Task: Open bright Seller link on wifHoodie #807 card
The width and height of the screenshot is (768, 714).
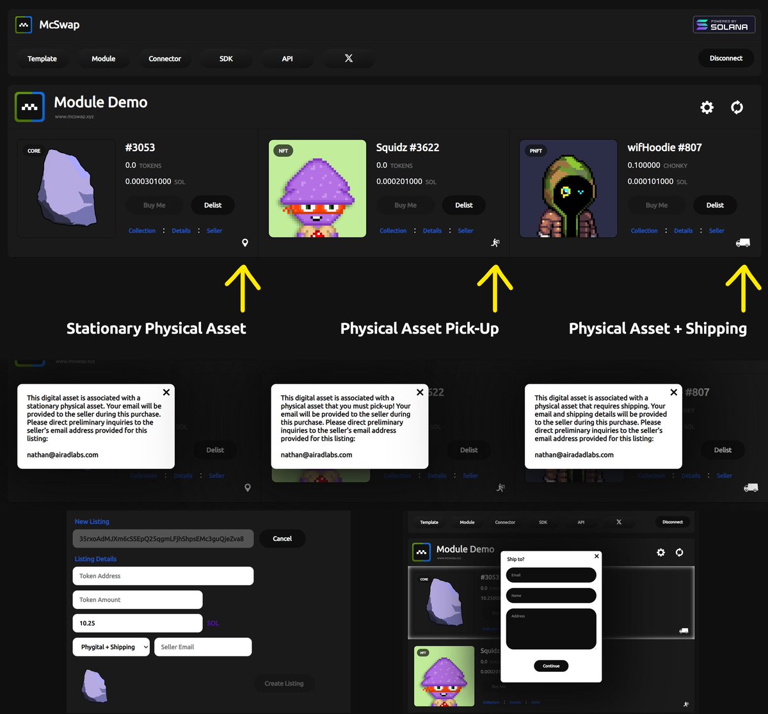Action: click(717, 231)
